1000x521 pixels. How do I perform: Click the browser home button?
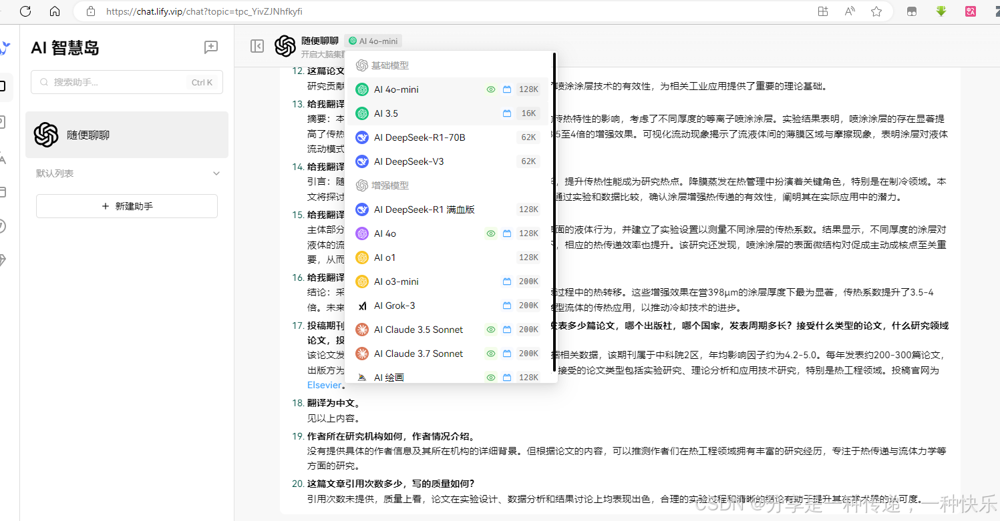click(x=55, y=11)
